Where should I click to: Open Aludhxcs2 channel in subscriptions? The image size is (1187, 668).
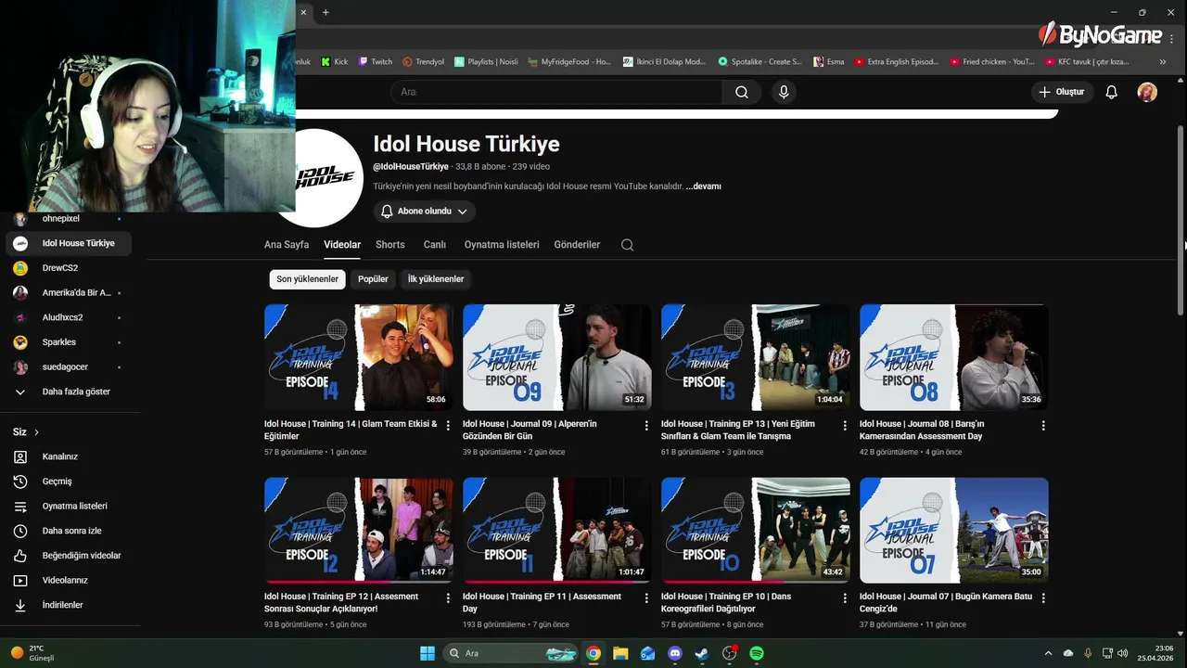coord(70,317)
